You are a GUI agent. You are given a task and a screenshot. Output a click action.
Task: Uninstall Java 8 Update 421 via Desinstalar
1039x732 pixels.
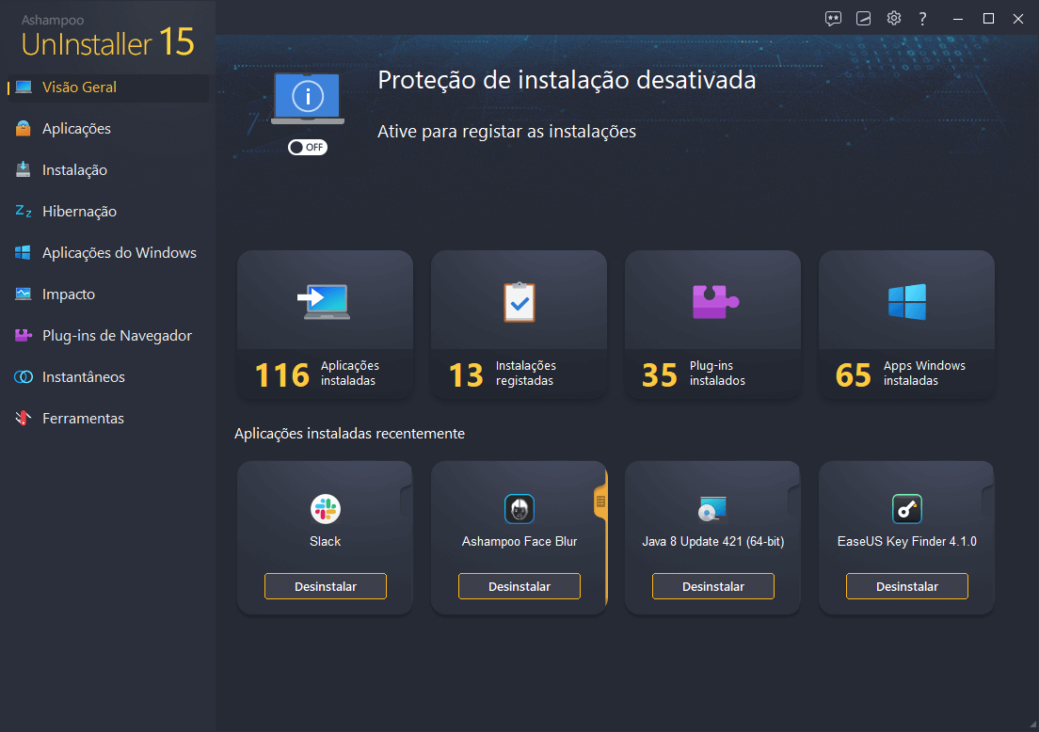tap(713, 586)
